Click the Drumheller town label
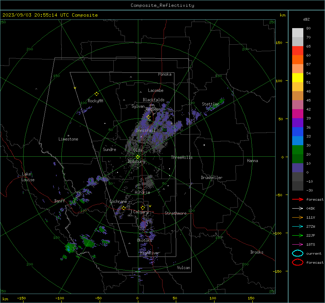The height and width of the screenshot is (303, 325). pos(212,178)
